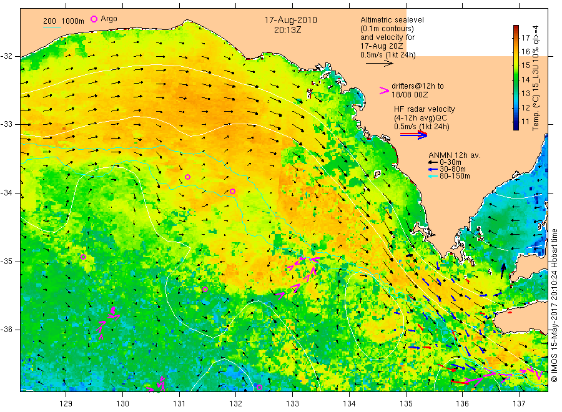
Task: Click the cyan 80-150m ANMN arrow symbol
Action: pos(433,176)
